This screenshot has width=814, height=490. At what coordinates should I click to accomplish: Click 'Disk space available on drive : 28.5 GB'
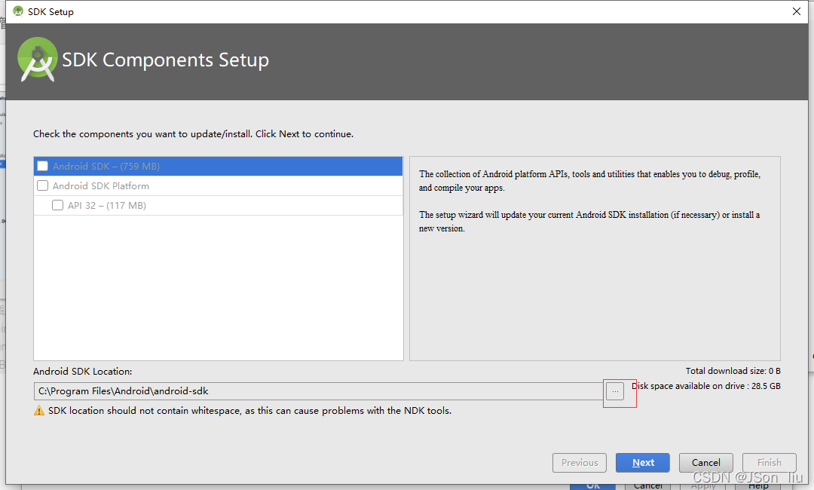click(706, 386)
